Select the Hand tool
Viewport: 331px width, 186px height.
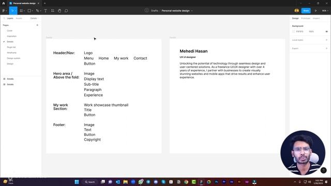(59, 10)
